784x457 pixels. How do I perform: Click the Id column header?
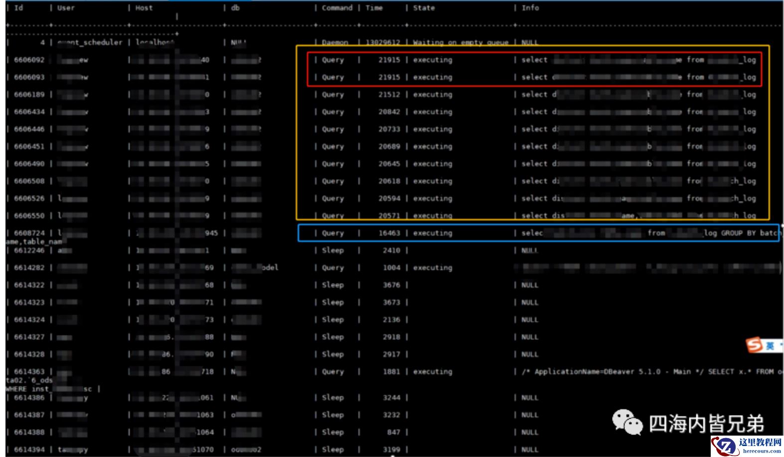click(x=18, y=8)
